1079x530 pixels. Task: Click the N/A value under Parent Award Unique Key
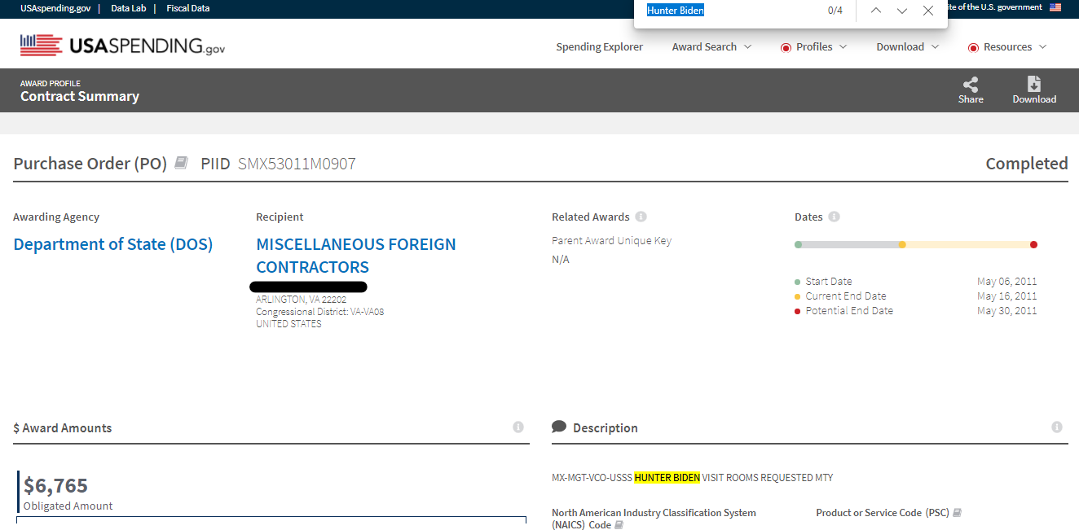click(561, 260)
